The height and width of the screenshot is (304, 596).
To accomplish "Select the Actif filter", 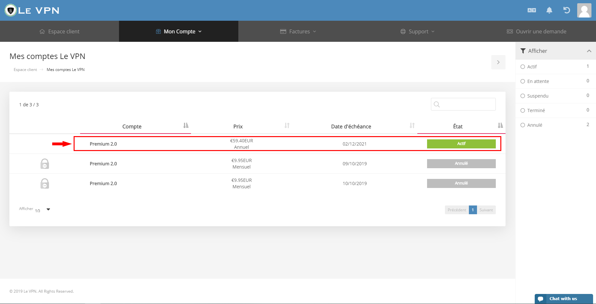I will (x=556, y=67).
